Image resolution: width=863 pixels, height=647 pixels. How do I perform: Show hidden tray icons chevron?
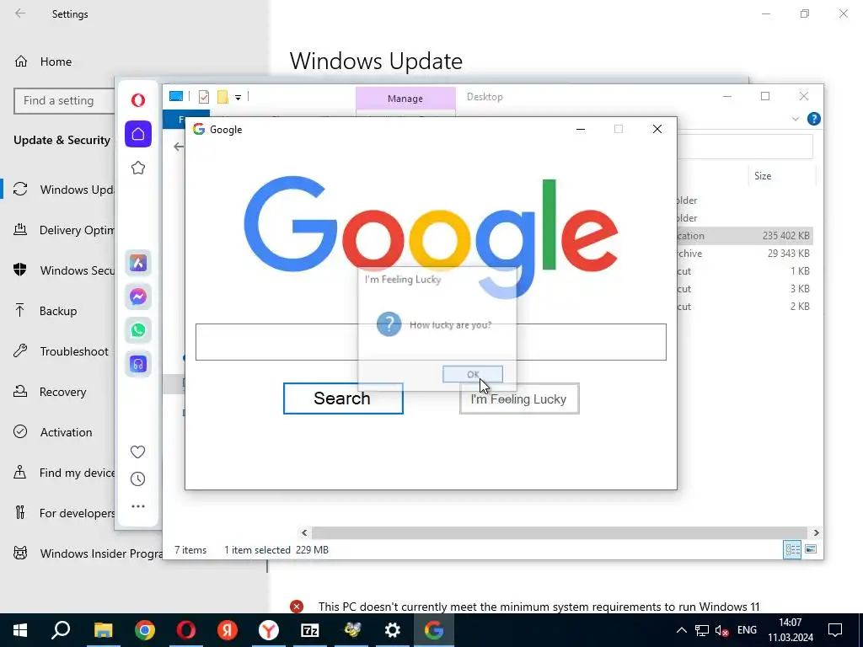tap(681, 630)
